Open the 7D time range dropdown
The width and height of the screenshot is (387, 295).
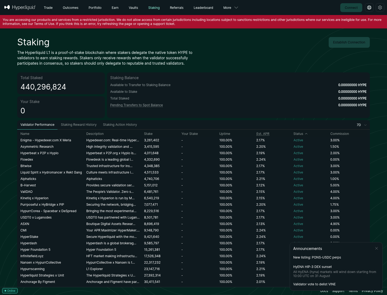coord(361,125)
